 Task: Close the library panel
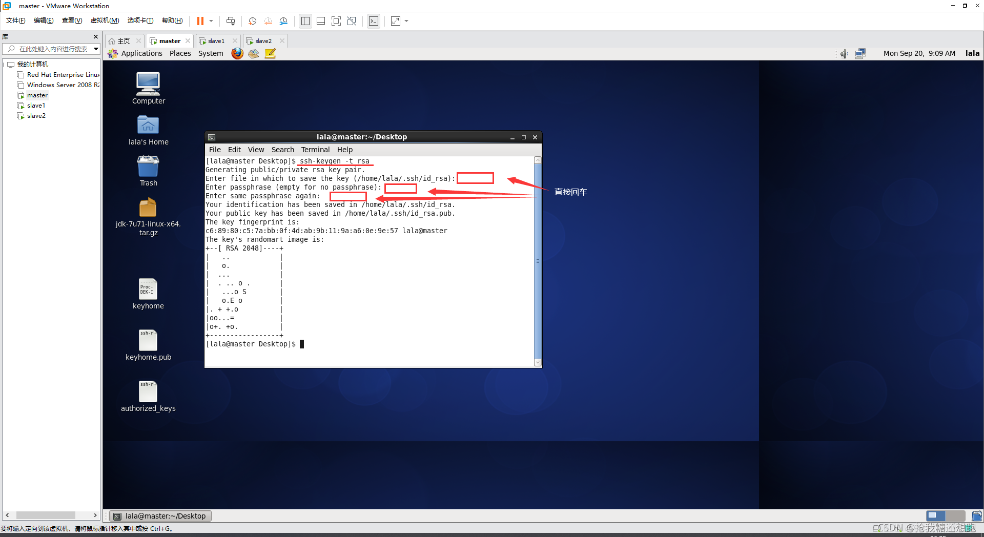(95, 37)
